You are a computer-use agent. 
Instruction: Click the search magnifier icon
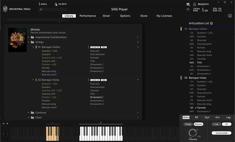(41, 9)
